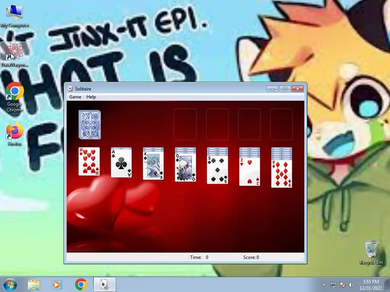
Task: Click the network tray icon
Action: click(x=333, y=285)
